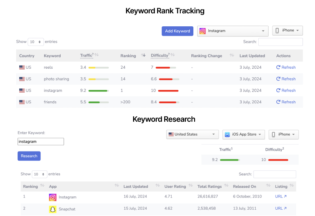Open the Instagram app selector dropdown

233,31
